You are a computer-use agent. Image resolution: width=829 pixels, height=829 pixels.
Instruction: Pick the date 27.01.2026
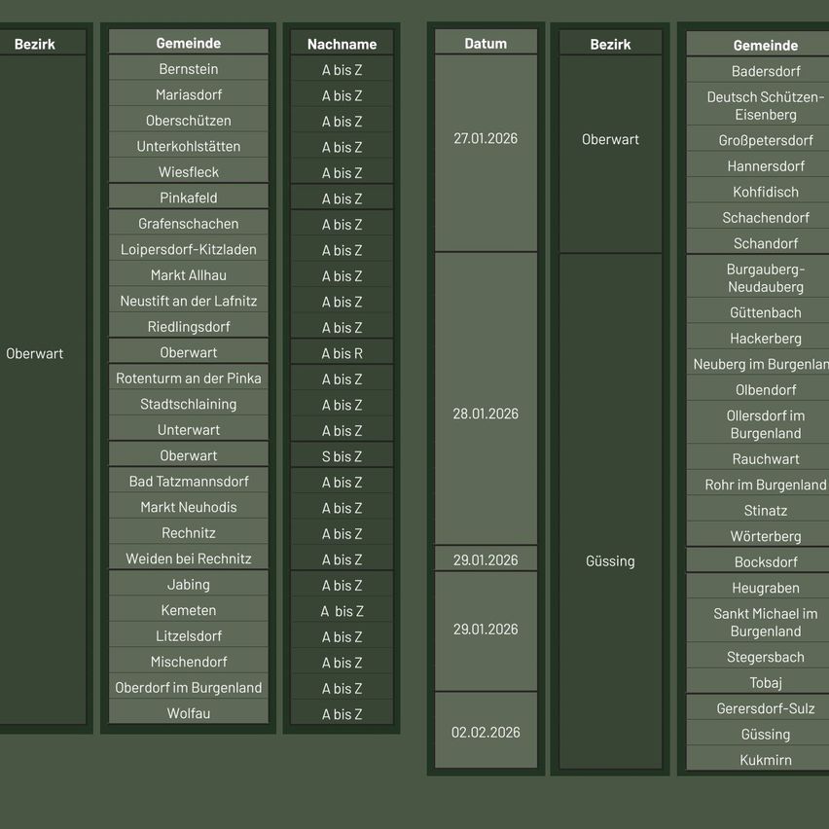pyautogui.click(x=486, y=138)
